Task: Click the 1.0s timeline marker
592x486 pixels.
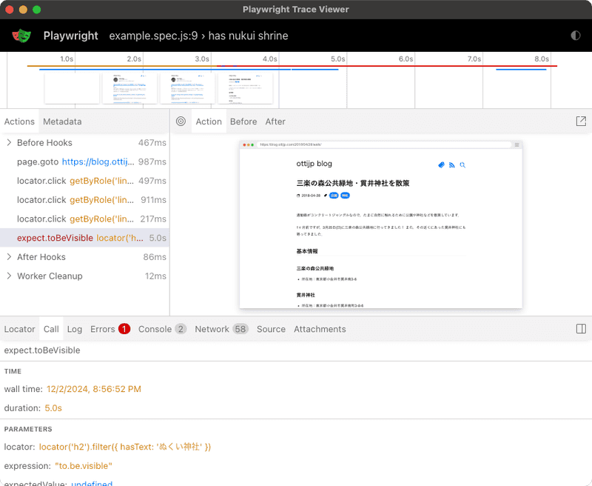Action: [67, 59]
